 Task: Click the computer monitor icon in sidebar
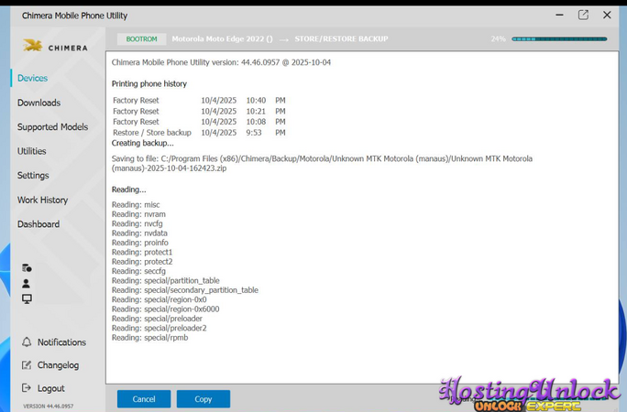(x=27, y=299)
